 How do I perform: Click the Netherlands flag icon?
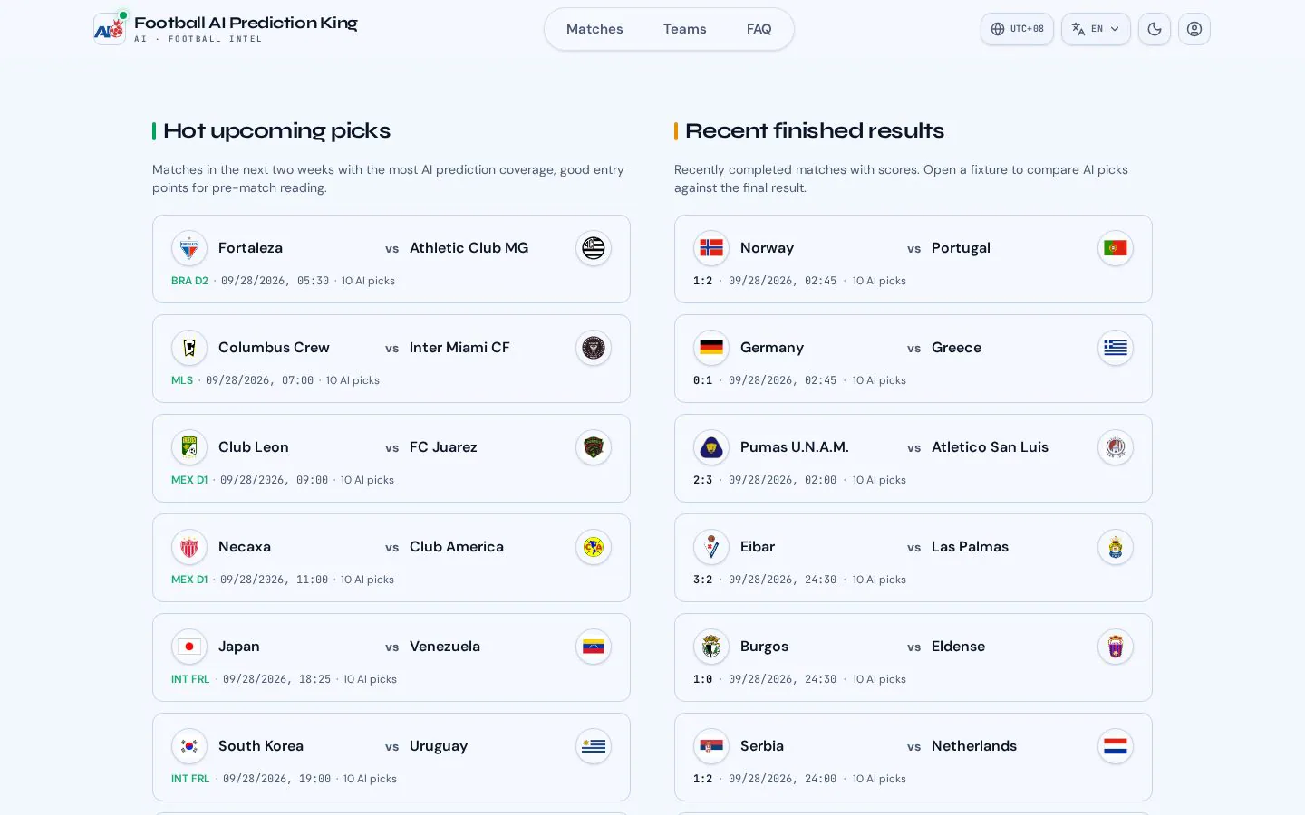tap(1116, 746)
